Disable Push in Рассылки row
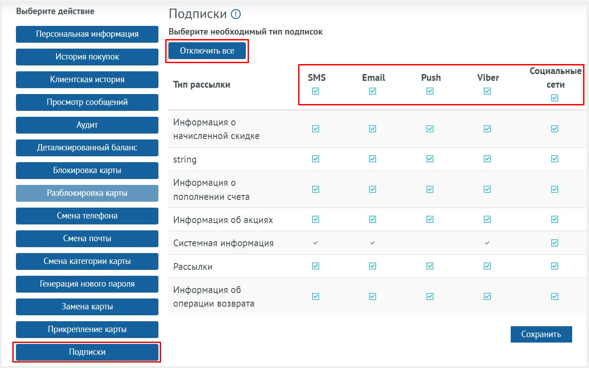The width and height of the screenshot is (589, 368). (x=430, y=266)
